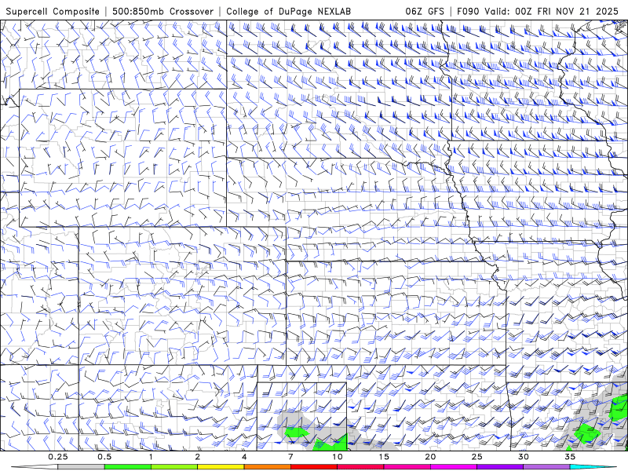The image size is (628, 471).
Task: Click the legend value 2
Action: coord(198,457)
